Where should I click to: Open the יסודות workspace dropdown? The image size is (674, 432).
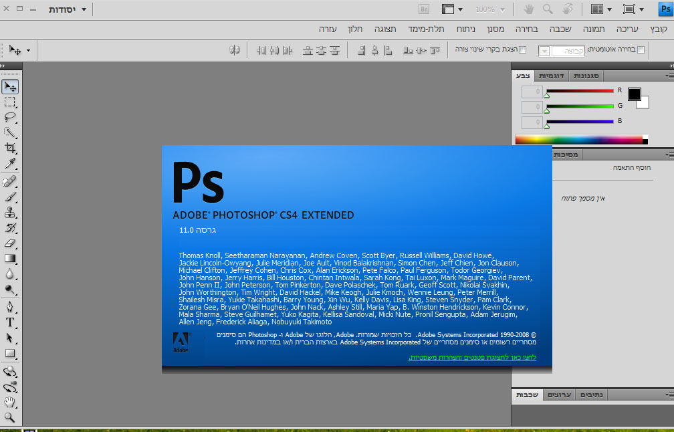click(68, 9)
